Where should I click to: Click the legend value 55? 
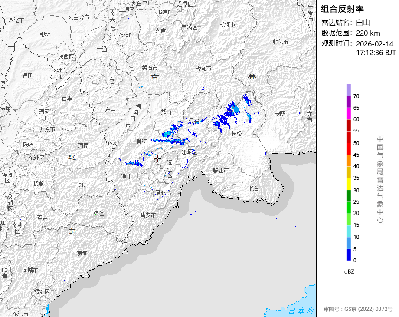tap(356, 131)
